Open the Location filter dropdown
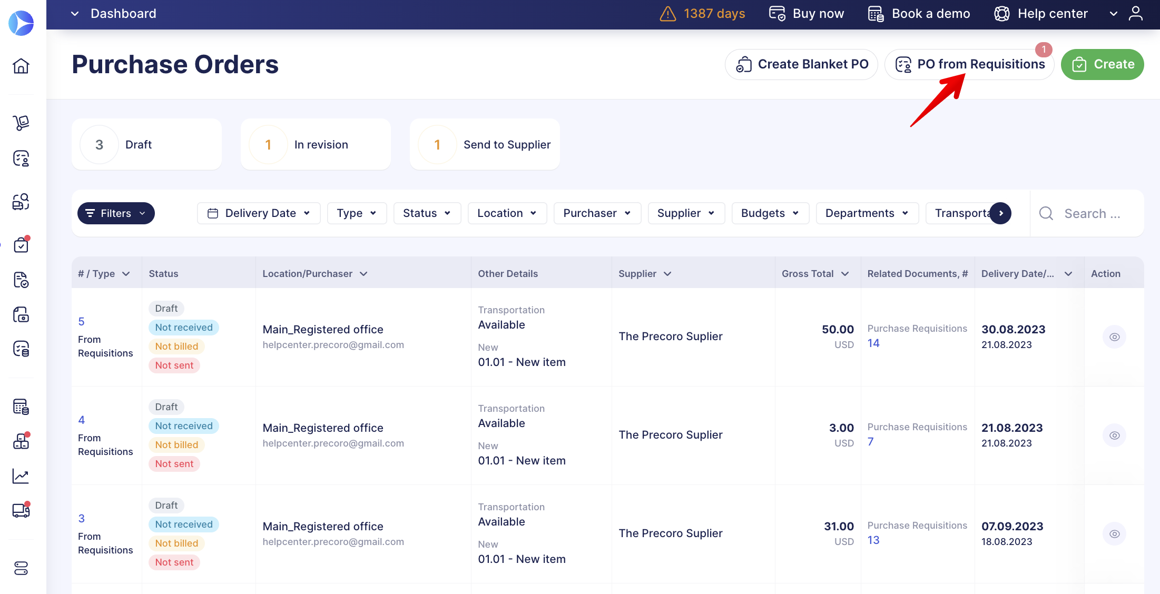Viewport: 1160px width, 594px height. point(507,213)
